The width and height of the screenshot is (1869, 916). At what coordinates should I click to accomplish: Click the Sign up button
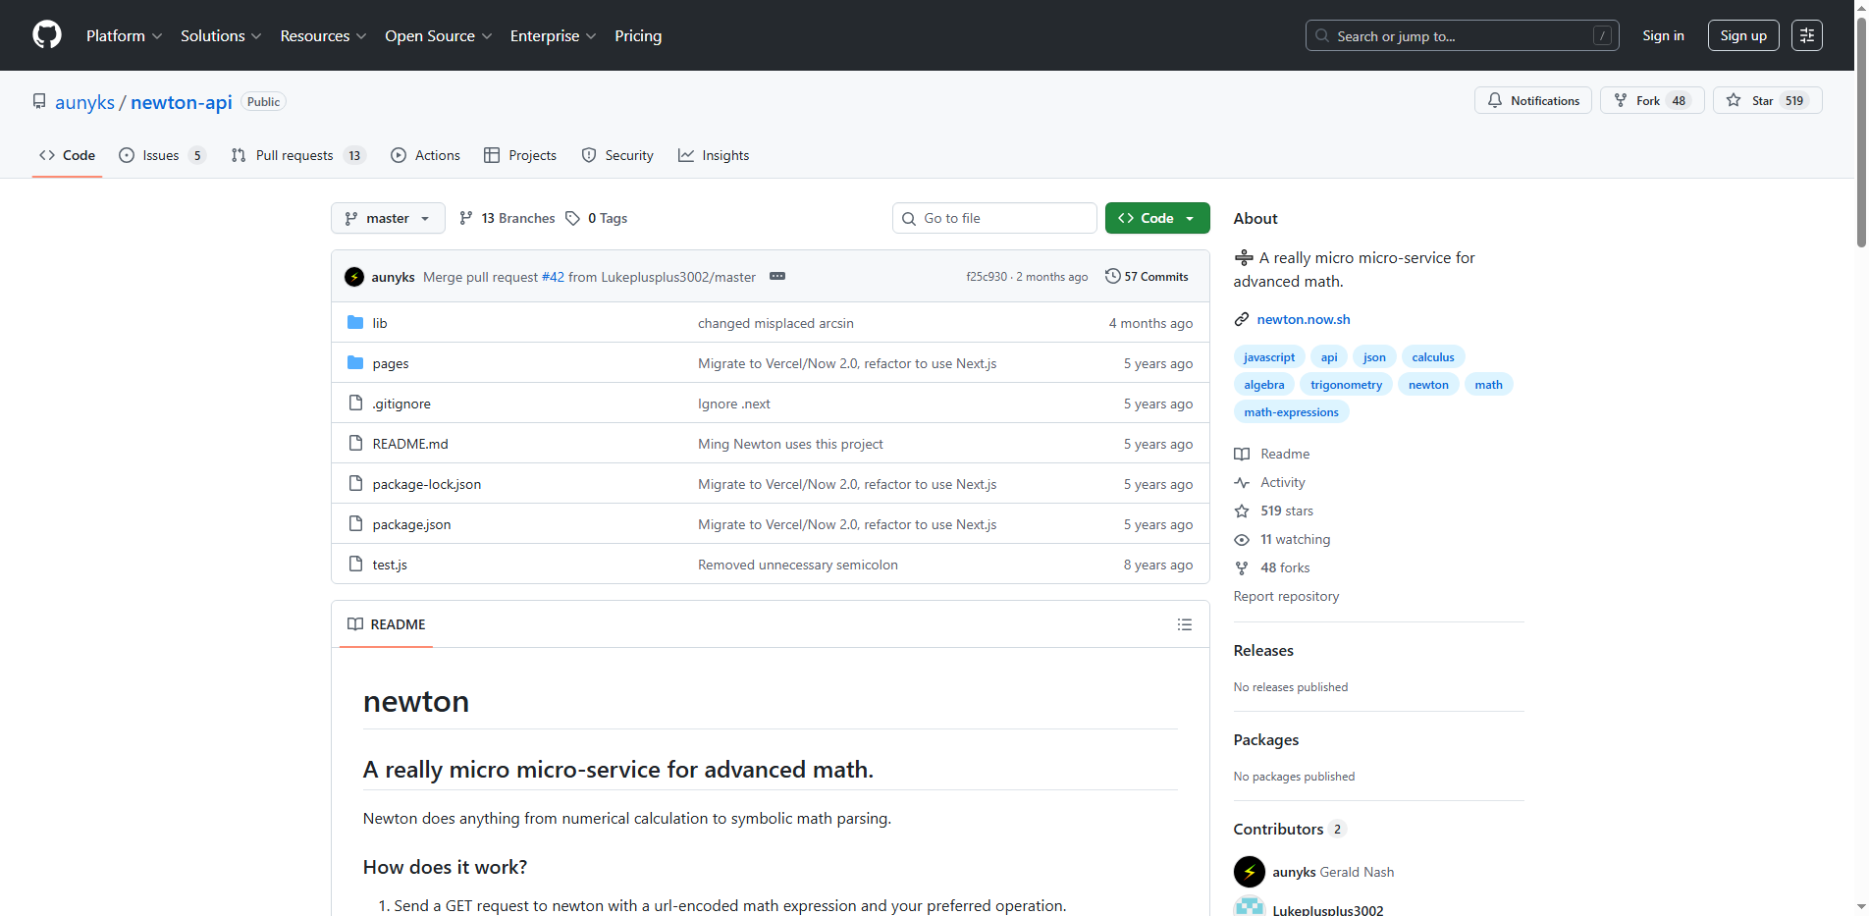pos(1742,35)
